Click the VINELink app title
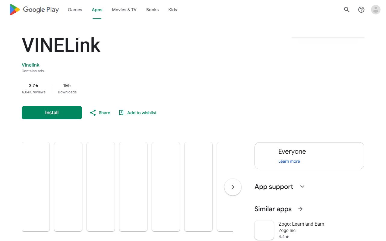This screenshot has height=241, width=386. pyautogui.click(x=61, y=45)
